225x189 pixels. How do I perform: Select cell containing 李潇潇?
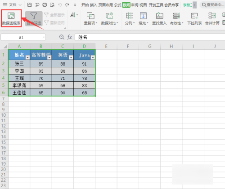tap(19, 85)
